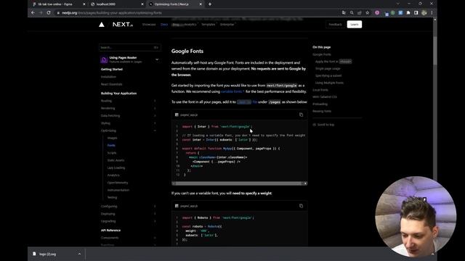Image resolution: width=465 pixels, height=261 pixels.
Task: Click the browser forward arrow
Action: 41,13
